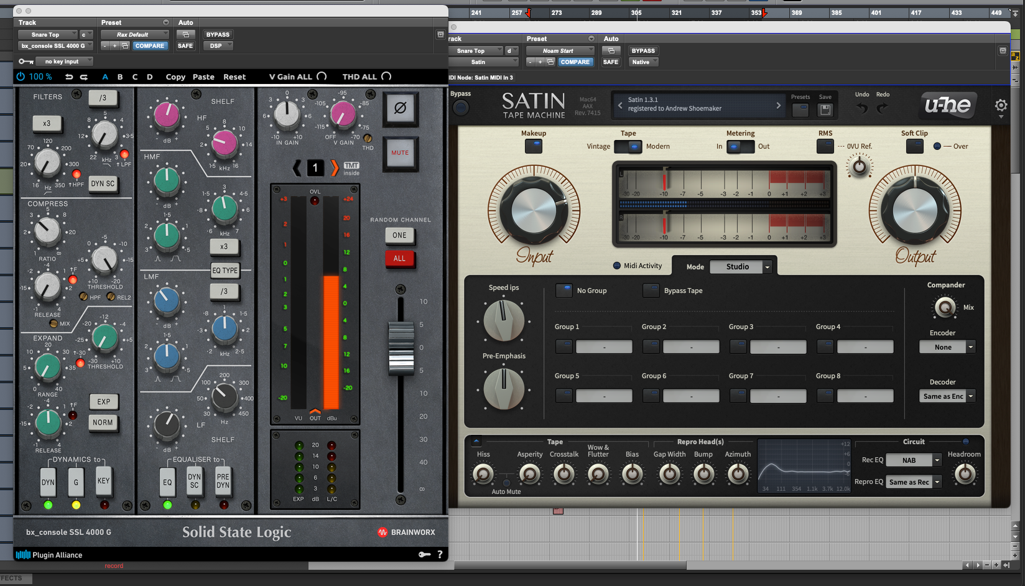Viewport: 1025px width, 586px height.
Task: Click timeline ruler marker at bar 305
Action: pyautogui.click(x=636, y=12)
